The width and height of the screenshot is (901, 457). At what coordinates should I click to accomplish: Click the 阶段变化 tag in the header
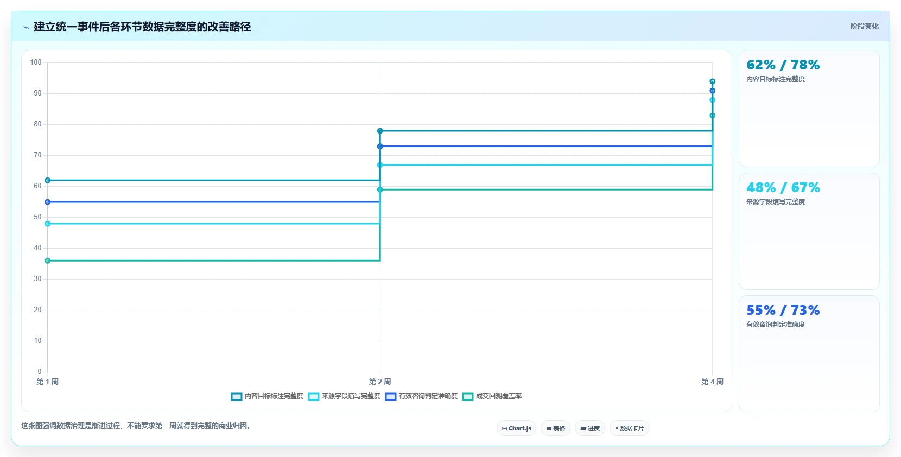(x=864, y=26)
